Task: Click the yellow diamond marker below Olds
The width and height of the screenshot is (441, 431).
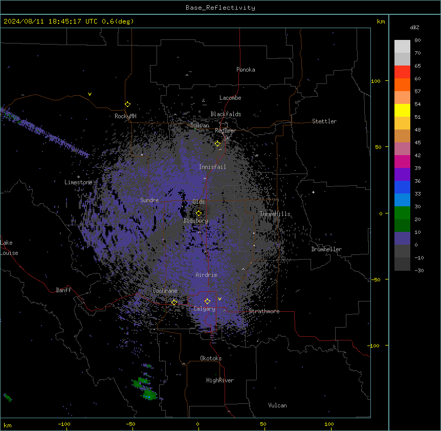Action: pyautogui.click(x=199, y=213)
